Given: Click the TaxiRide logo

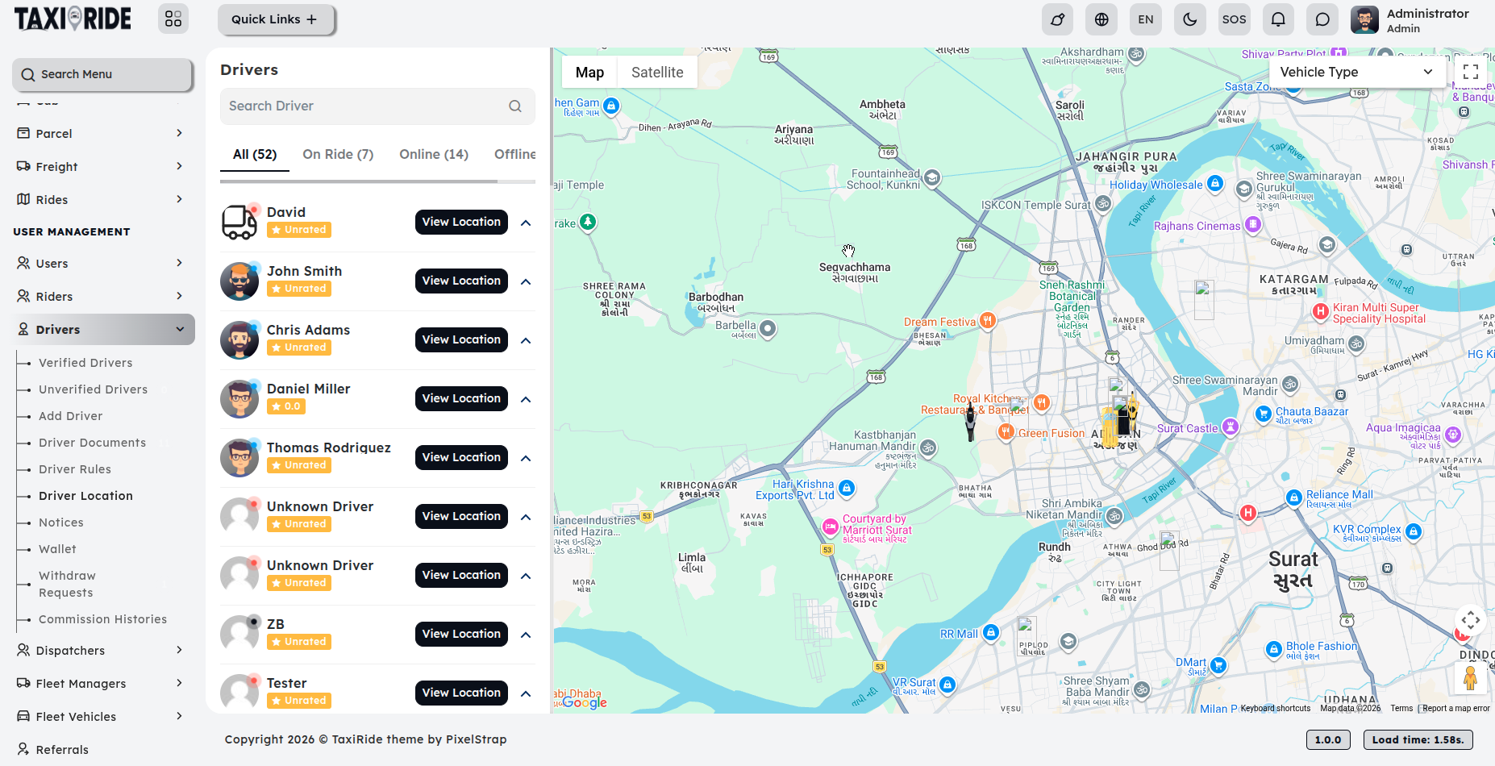Looking at the screenshot, I should pyautogui.click(x=73, y=19).
